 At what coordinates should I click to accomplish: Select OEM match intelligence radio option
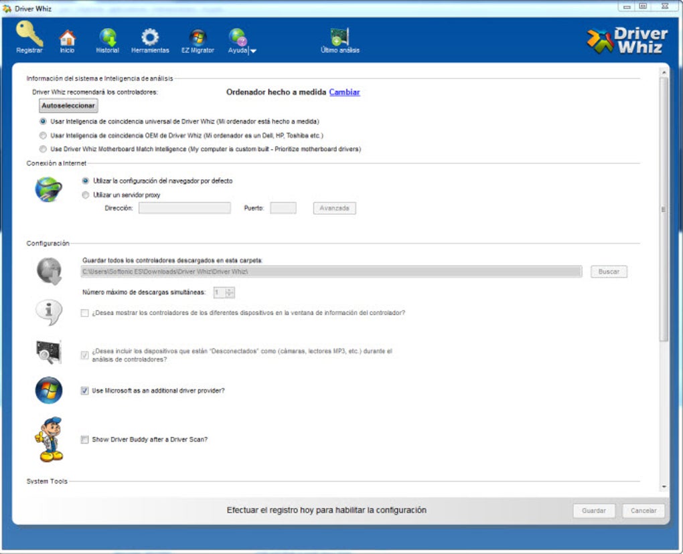pos(43,135)
